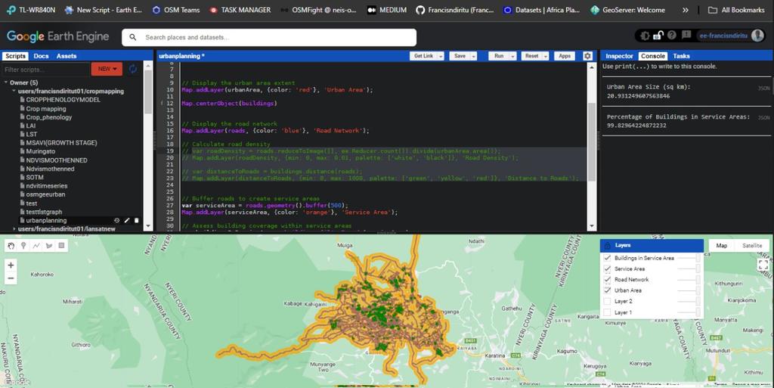Rename urbanplanning script with pencil icon

tap(127, 220)
